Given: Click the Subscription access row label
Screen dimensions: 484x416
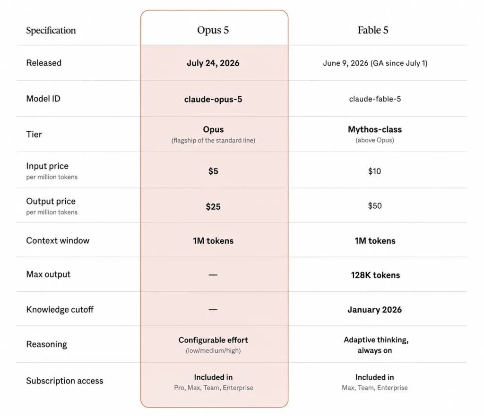Looking at the screenshot, I should (x=64, y=381).
